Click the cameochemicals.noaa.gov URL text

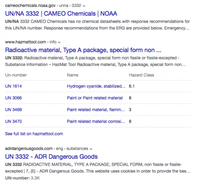30,6
